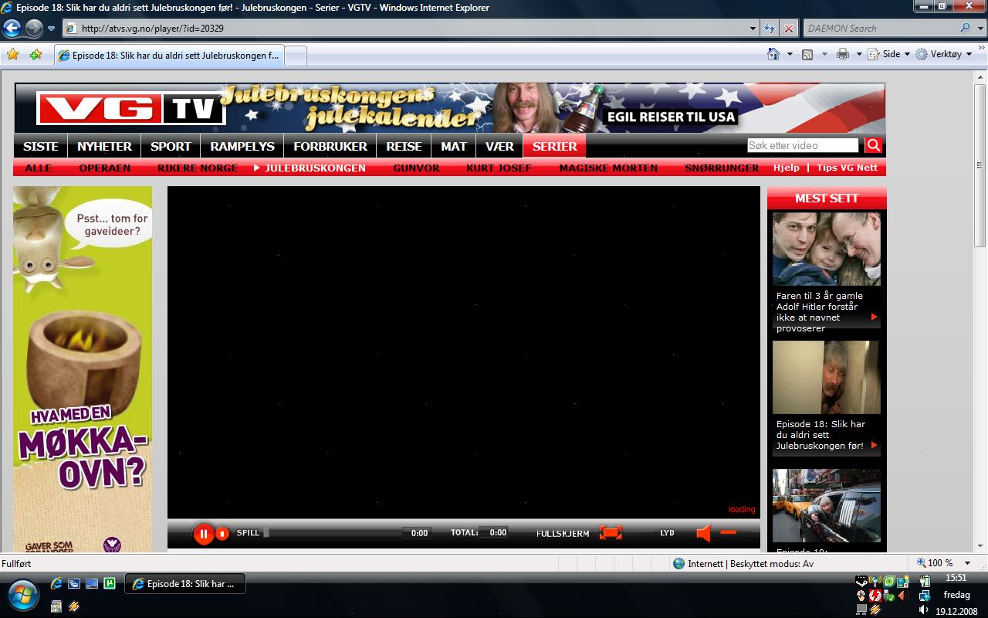Enter fullscreen via the red fullscreen icon
Viewport: 988px width, 618px height.
611,533
